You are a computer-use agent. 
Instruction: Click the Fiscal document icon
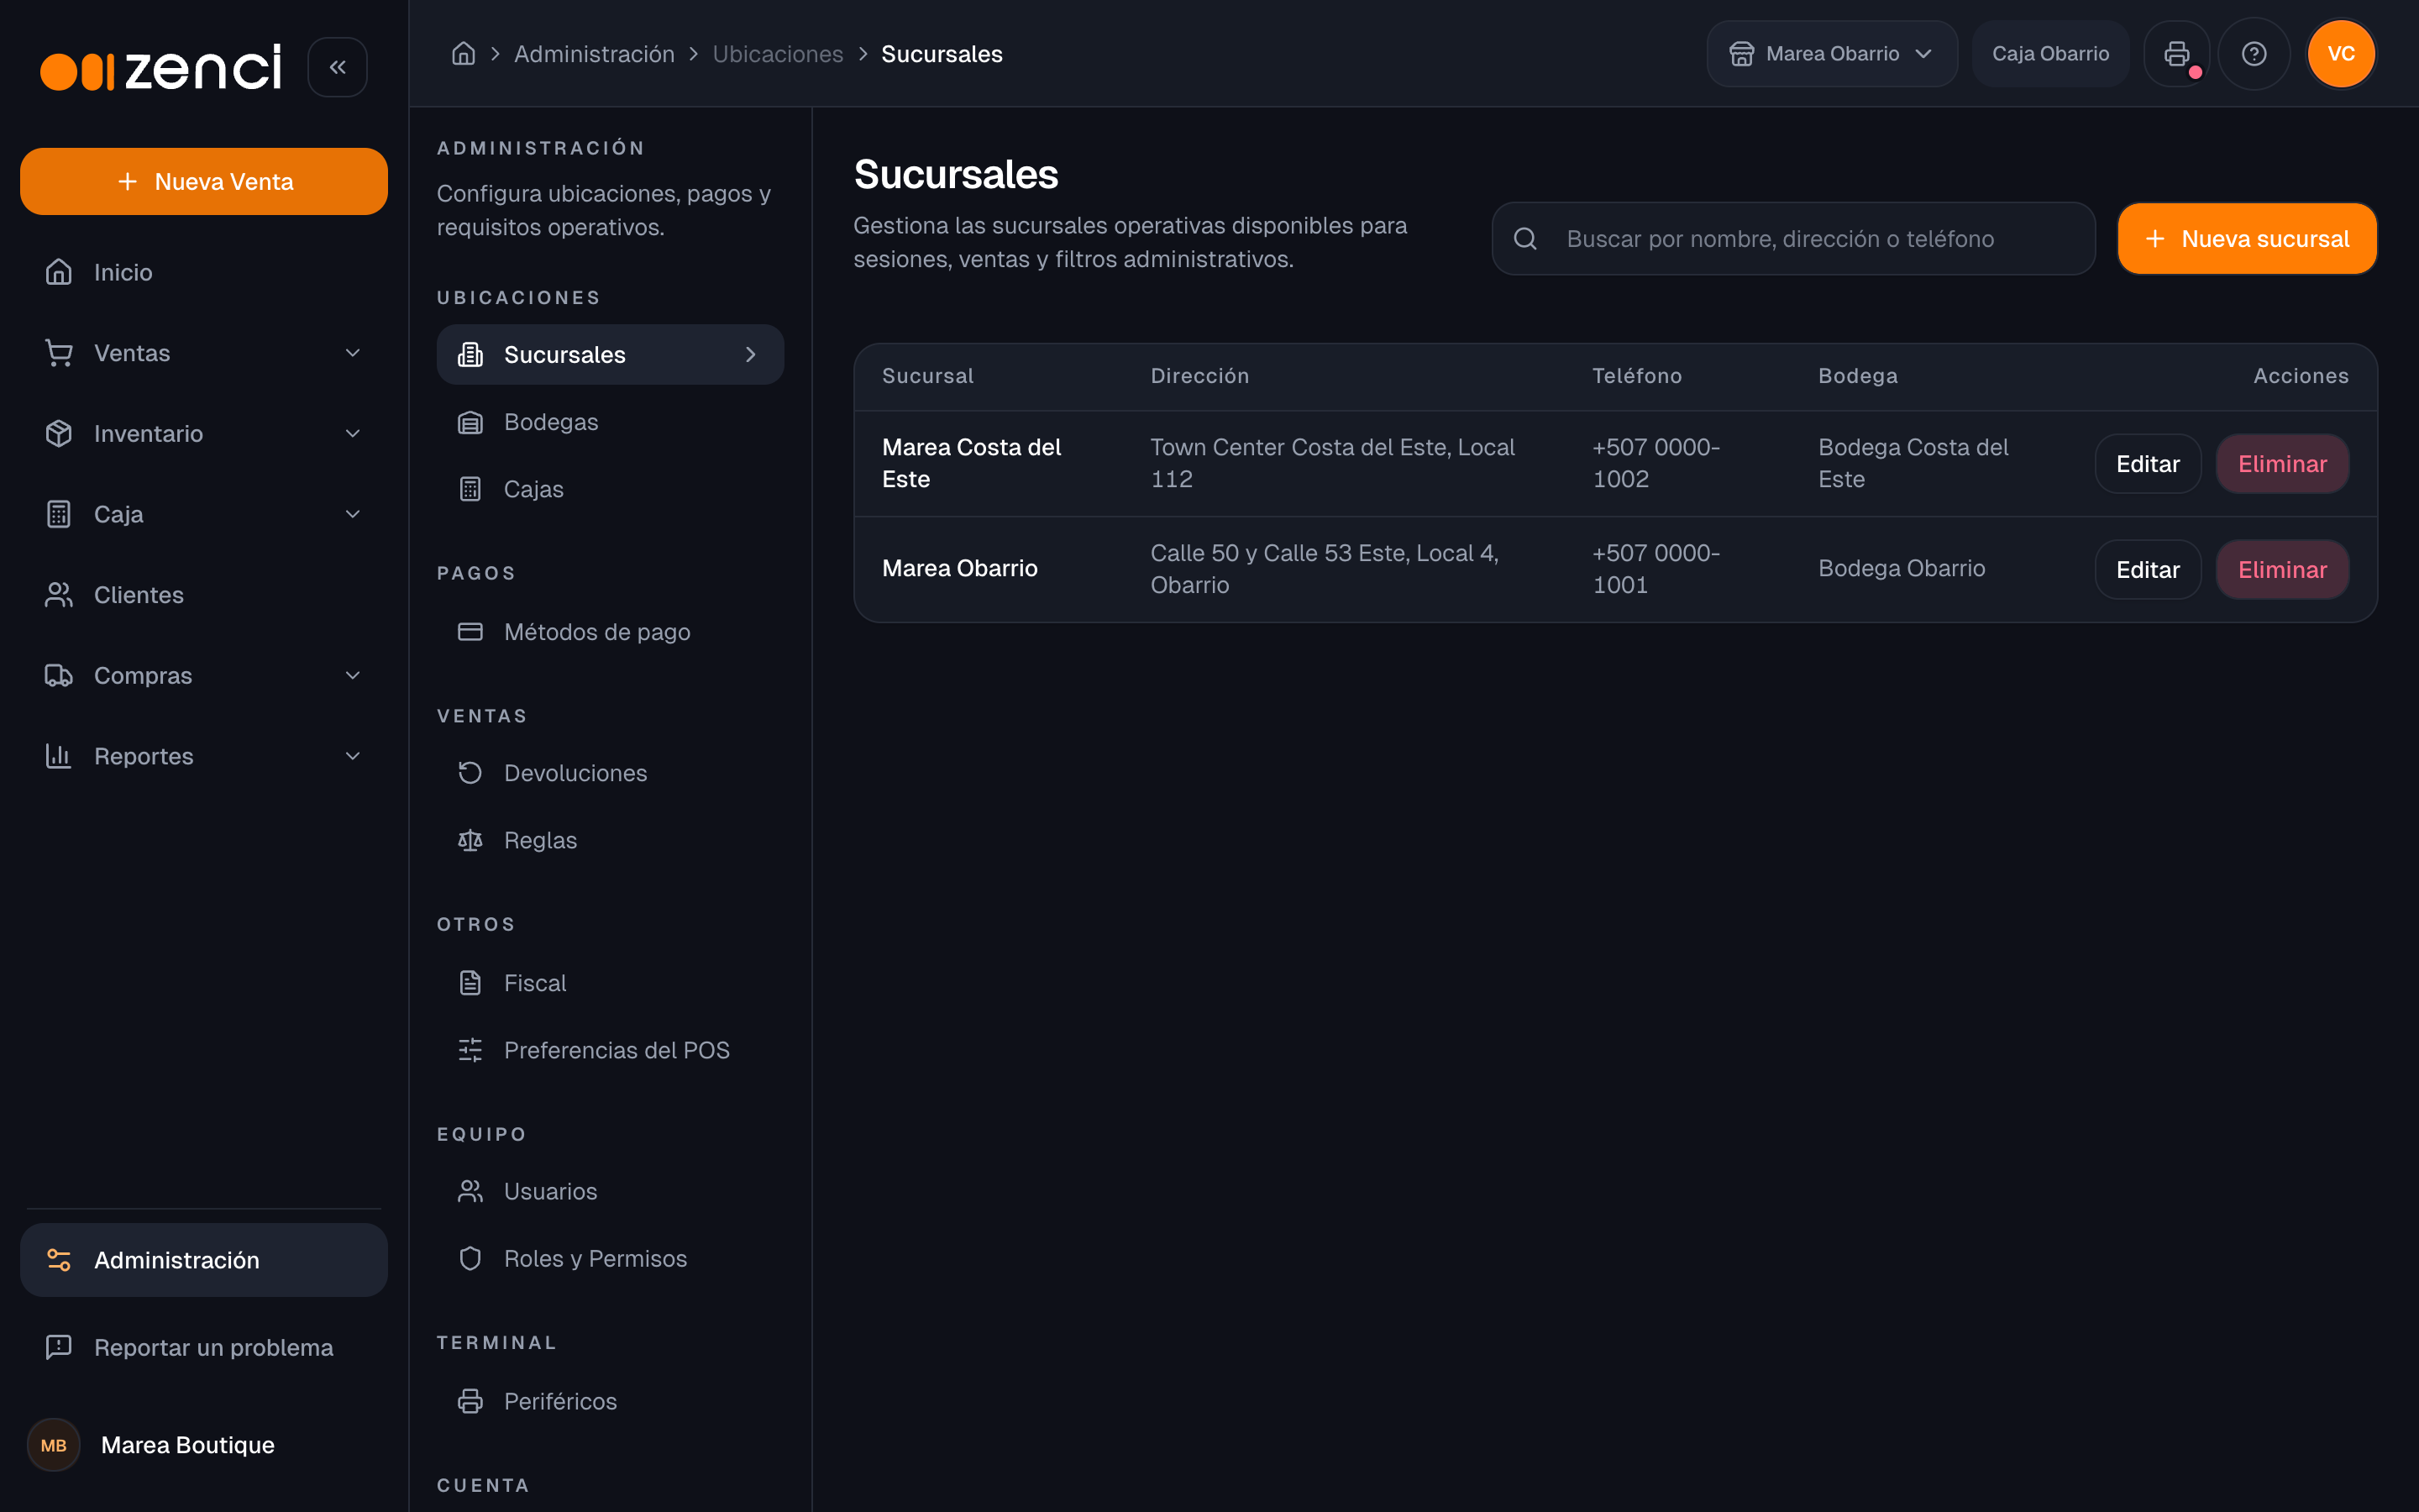470,983
